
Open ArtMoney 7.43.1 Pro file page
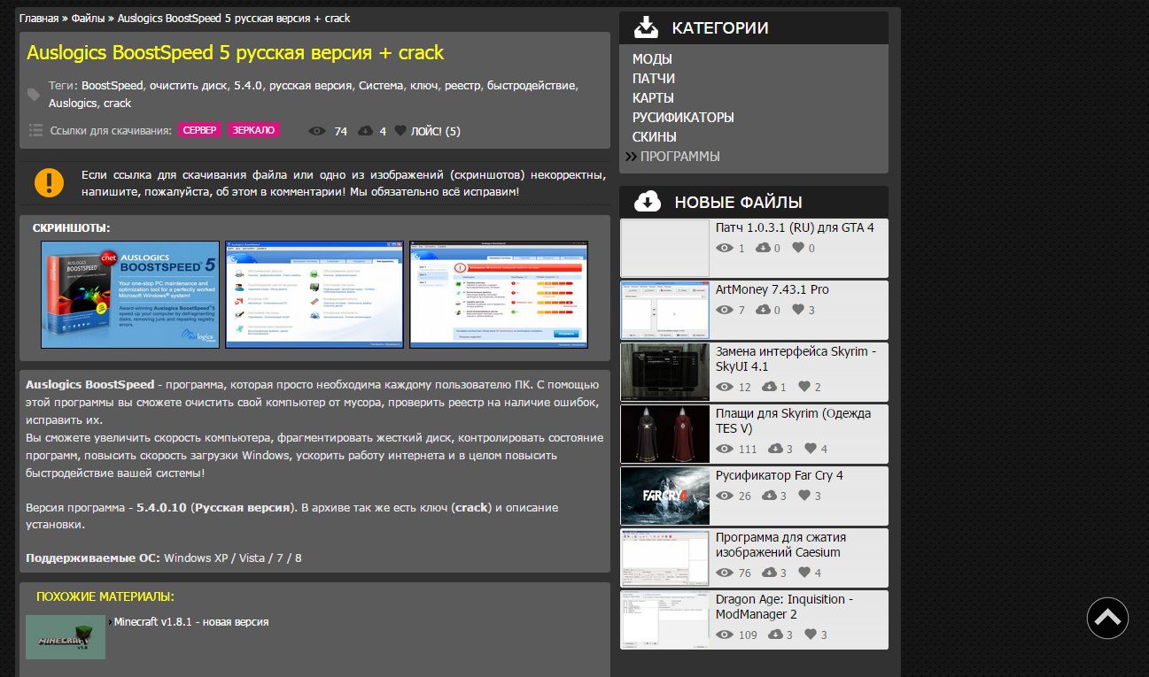click(x=772, y=289)
